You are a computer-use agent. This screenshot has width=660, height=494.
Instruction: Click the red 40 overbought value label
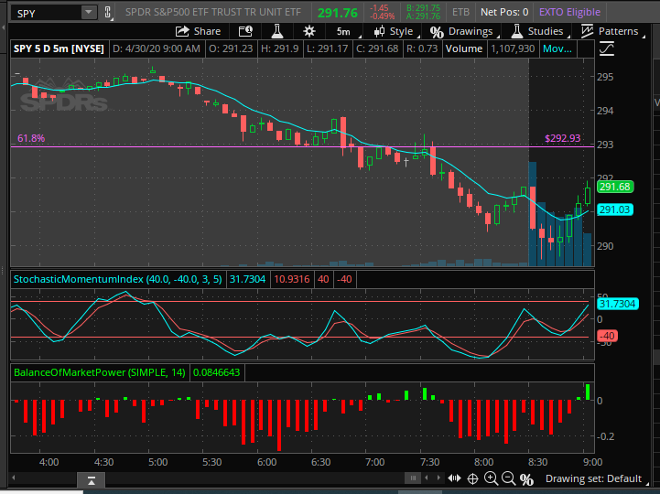point(323,279)
